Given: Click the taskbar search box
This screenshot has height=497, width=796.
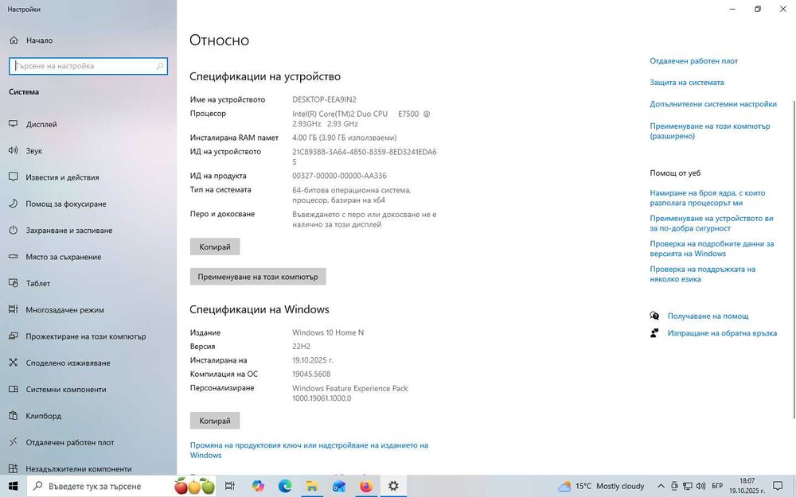Looking at the screenshot, I should tap(122, 486).
